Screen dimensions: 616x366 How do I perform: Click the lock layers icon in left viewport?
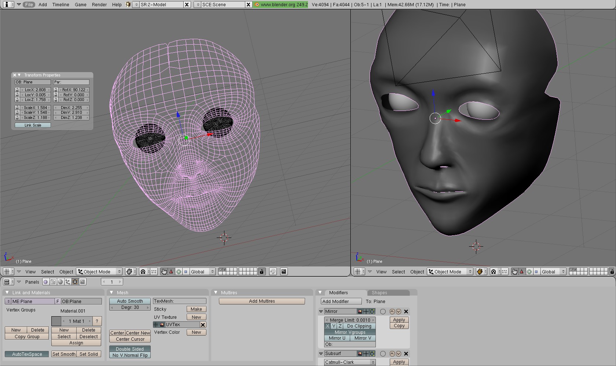click(x=261, y=272)
